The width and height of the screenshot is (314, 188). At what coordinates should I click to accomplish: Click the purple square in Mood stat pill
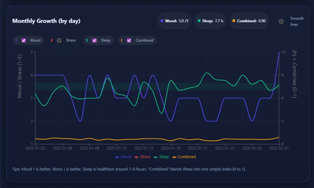click(x=162, y=21)
